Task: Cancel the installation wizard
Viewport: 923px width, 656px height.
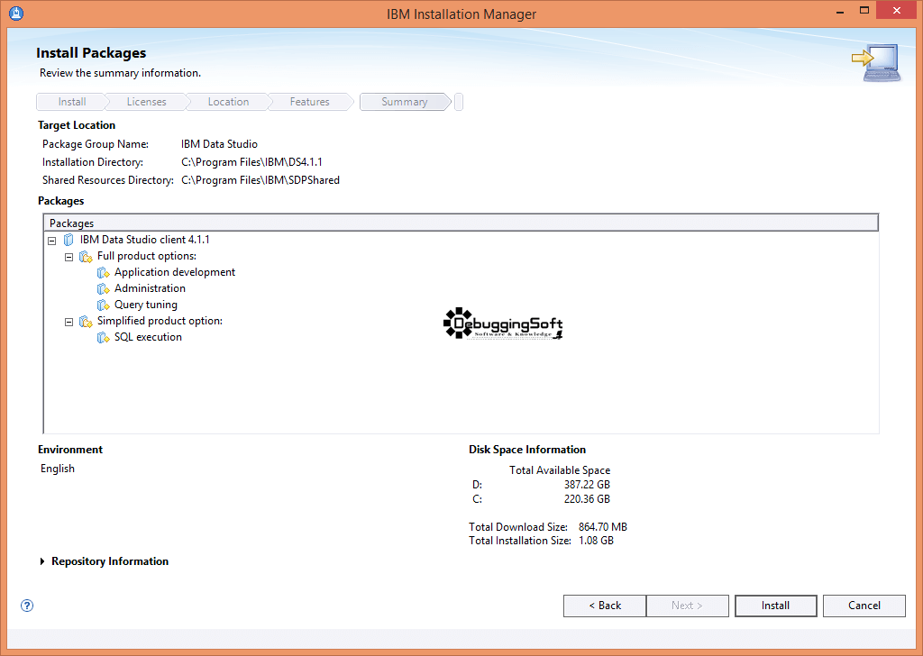Action: (864, 606)
